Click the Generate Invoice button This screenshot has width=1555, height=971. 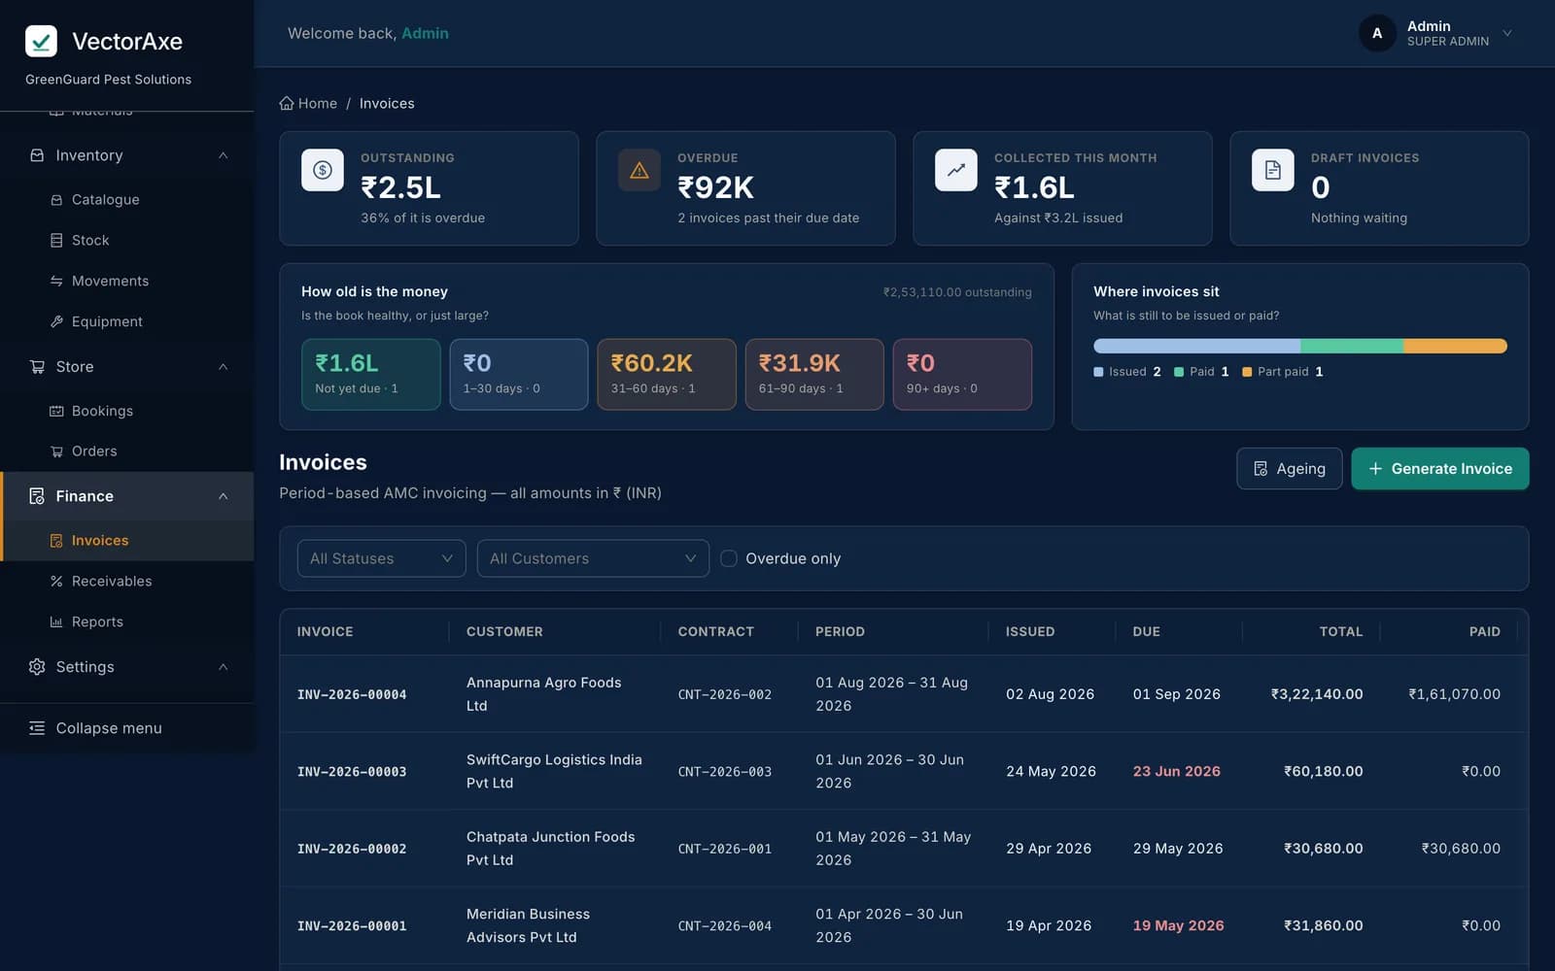coord(1439,469)
